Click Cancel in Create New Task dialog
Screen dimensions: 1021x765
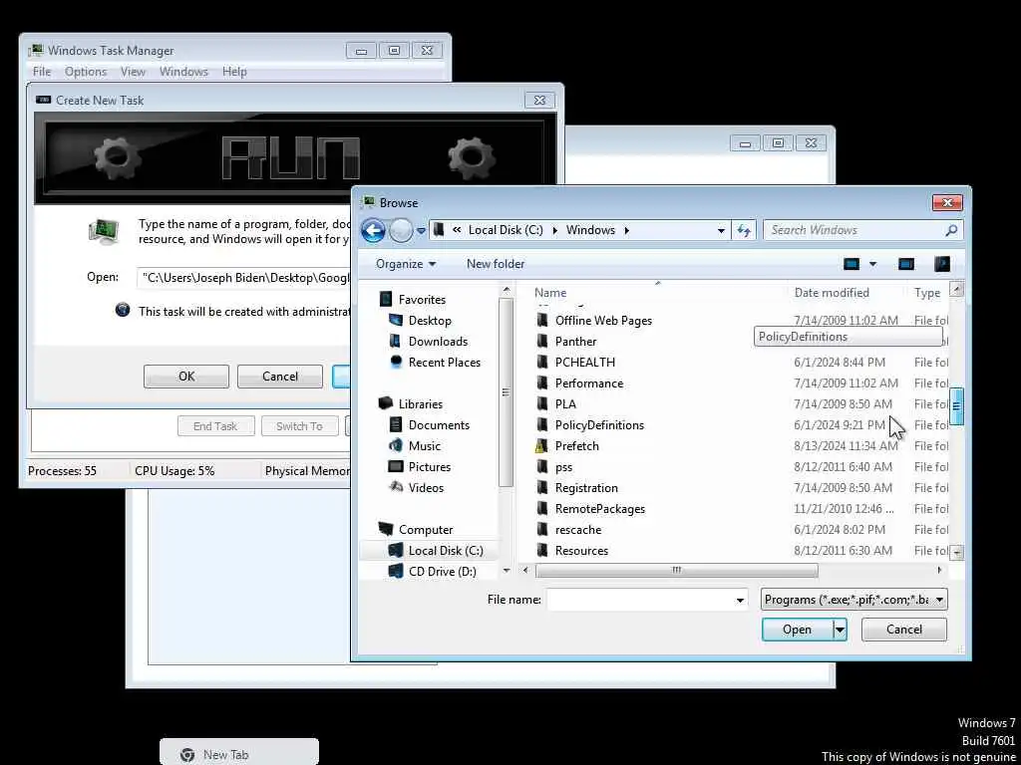280,377
